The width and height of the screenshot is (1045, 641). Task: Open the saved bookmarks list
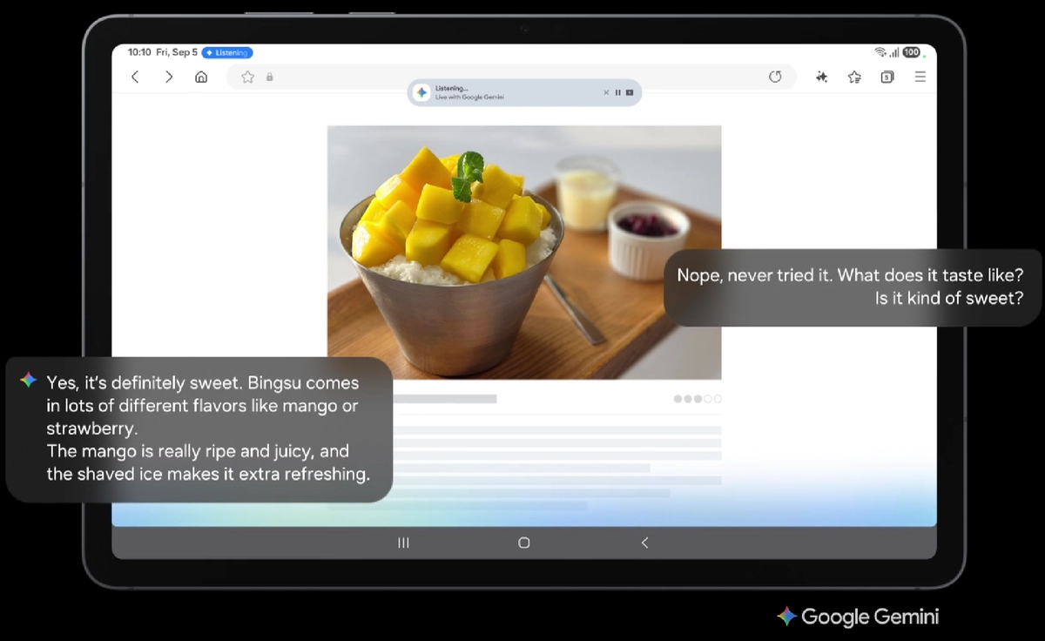click(854, 77)
